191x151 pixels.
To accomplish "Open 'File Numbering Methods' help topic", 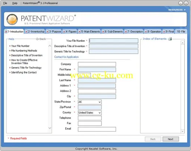I will pos(24,51).
